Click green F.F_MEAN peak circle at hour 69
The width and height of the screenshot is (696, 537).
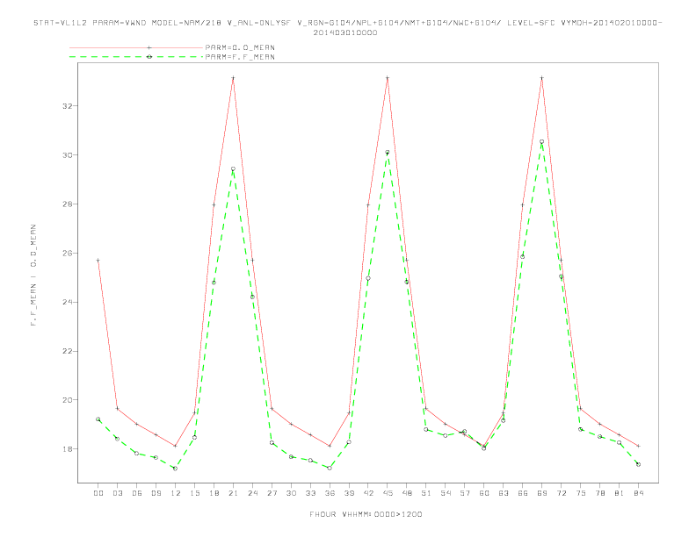point(542,142)
